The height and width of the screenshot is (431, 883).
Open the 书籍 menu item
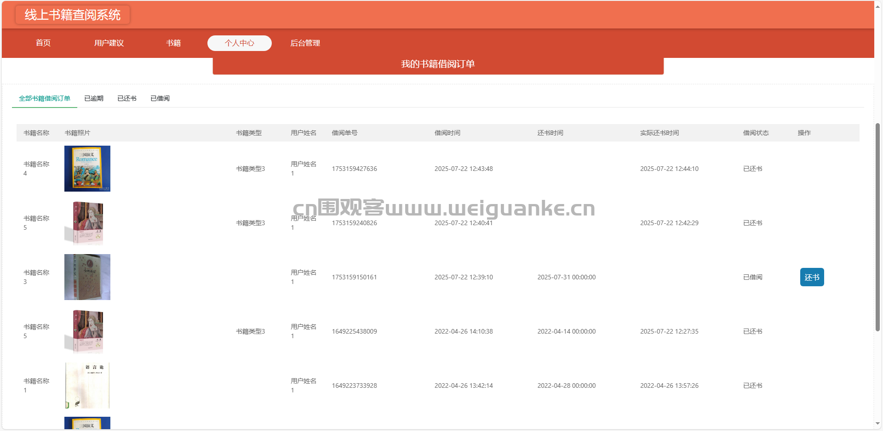(x=173, y=43)
